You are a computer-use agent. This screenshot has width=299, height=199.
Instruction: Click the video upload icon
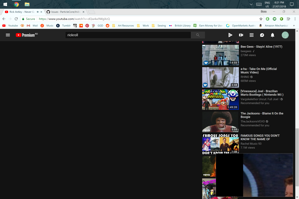point(241,35)
